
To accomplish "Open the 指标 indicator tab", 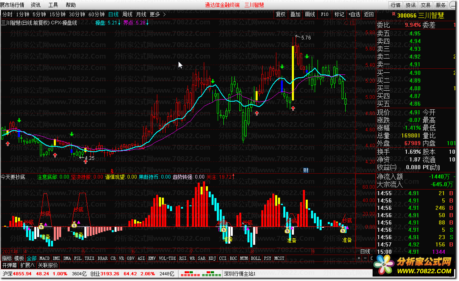I will pos(7,258).
